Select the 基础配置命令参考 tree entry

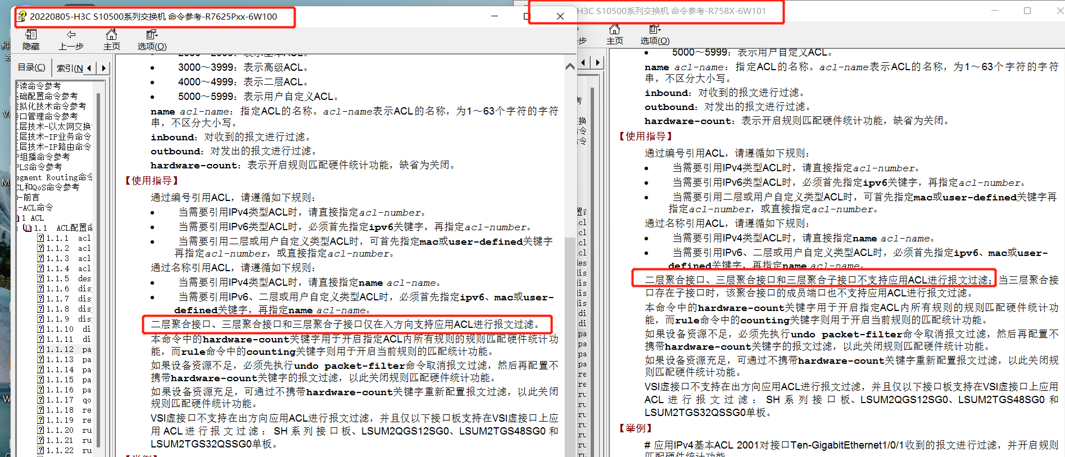[48, 96]
